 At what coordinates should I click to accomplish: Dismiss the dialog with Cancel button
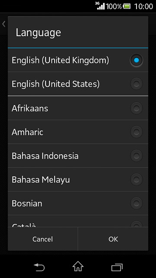click(x=42, y=239)
